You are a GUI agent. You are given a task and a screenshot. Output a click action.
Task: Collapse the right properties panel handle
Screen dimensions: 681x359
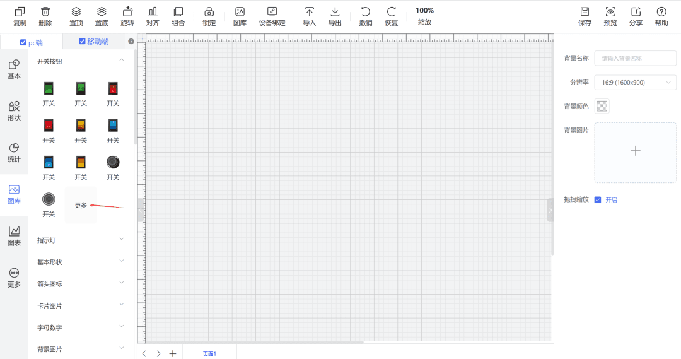coord(550,210)
